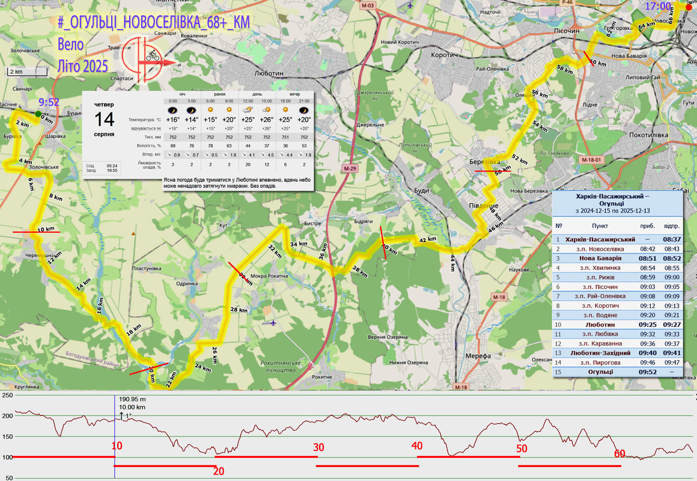Click the відпр. column header in timetable
Screen dimensions: 697x481
coord(672,226)
